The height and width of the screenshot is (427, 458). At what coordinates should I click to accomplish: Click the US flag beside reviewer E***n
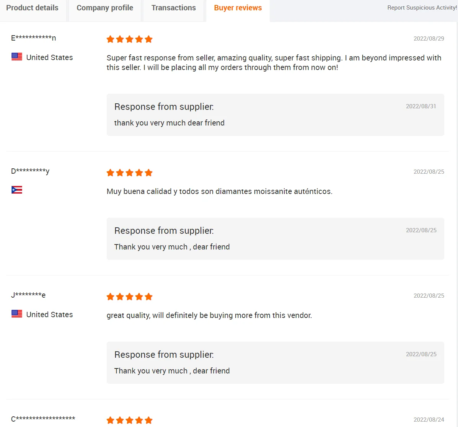17,57
